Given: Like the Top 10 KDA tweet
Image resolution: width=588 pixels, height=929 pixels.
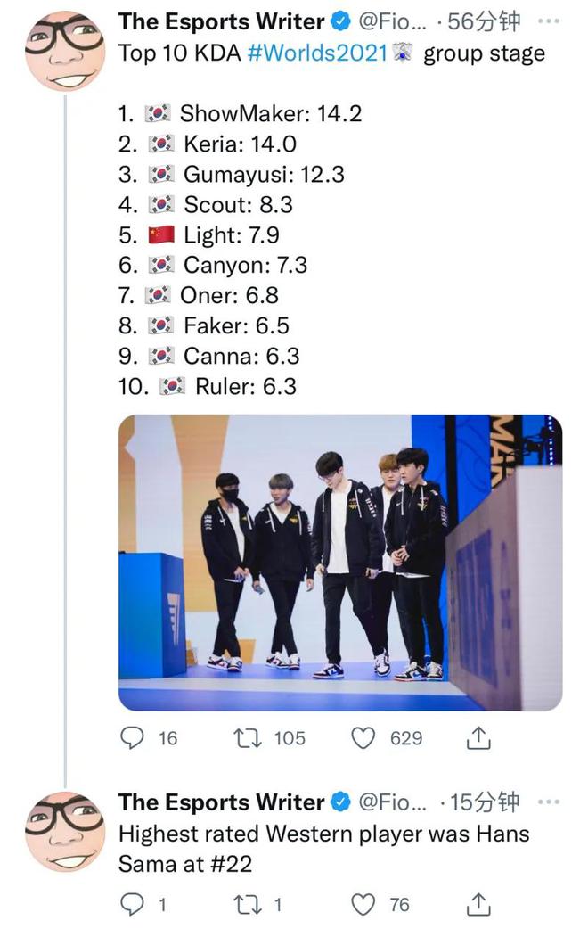Looking at the screenshot, I should 363,737.
